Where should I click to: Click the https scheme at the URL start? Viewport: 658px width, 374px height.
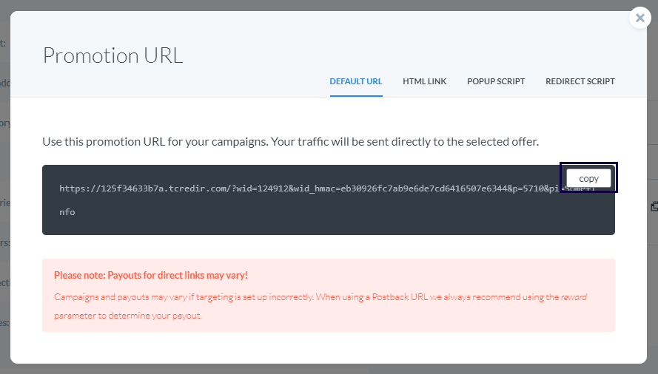point(73,188)
